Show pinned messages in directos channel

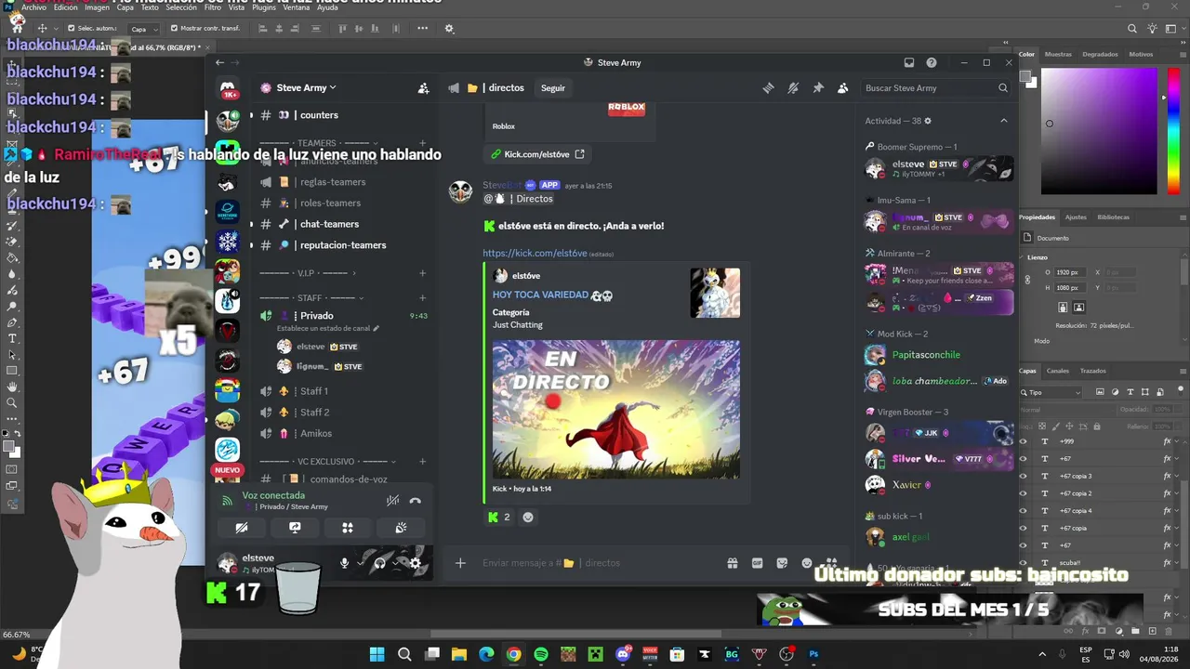coord(818,88)
